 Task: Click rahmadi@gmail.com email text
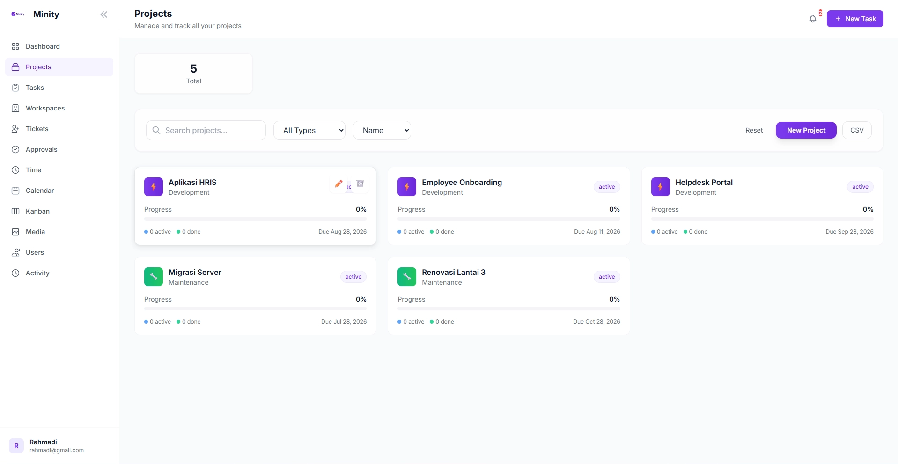pos(57,450)
